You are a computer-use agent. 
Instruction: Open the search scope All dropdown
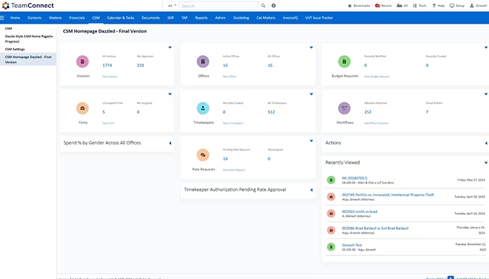(x=170, y=6)
